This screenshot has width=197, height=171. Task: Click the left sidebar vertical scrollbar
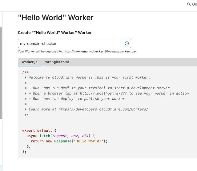click(x=1, y=73)
